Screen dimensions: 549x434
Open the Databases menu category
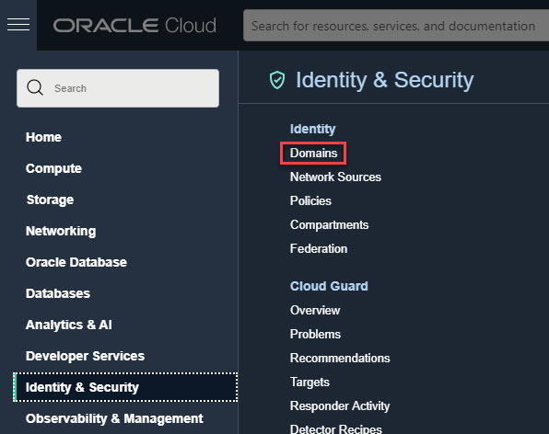[x=58, y=293]
